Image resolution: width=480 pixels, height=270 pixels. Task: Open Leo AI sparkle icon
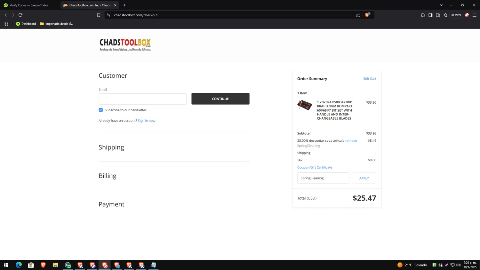[445, 15]
